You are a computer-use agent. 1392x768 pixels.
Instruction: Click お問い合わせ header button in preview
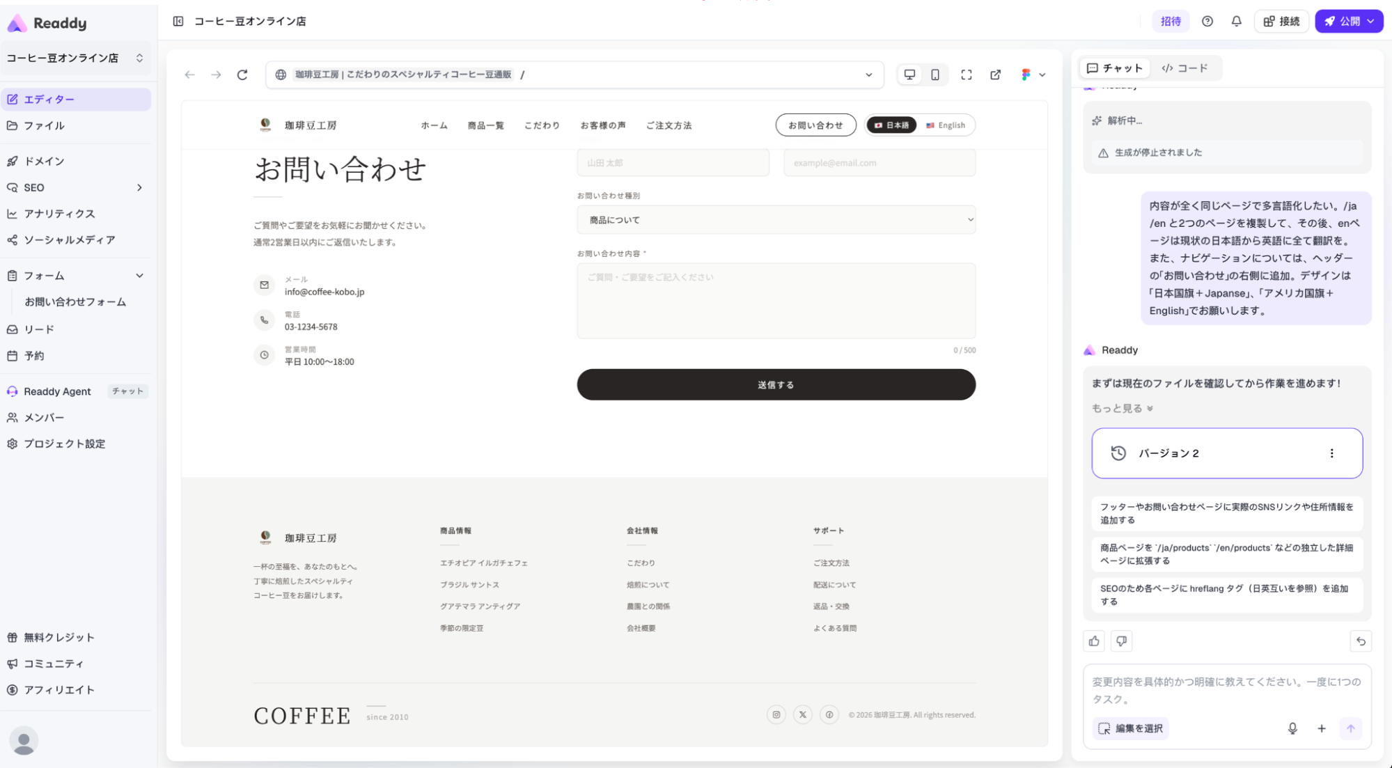(815, 125)
